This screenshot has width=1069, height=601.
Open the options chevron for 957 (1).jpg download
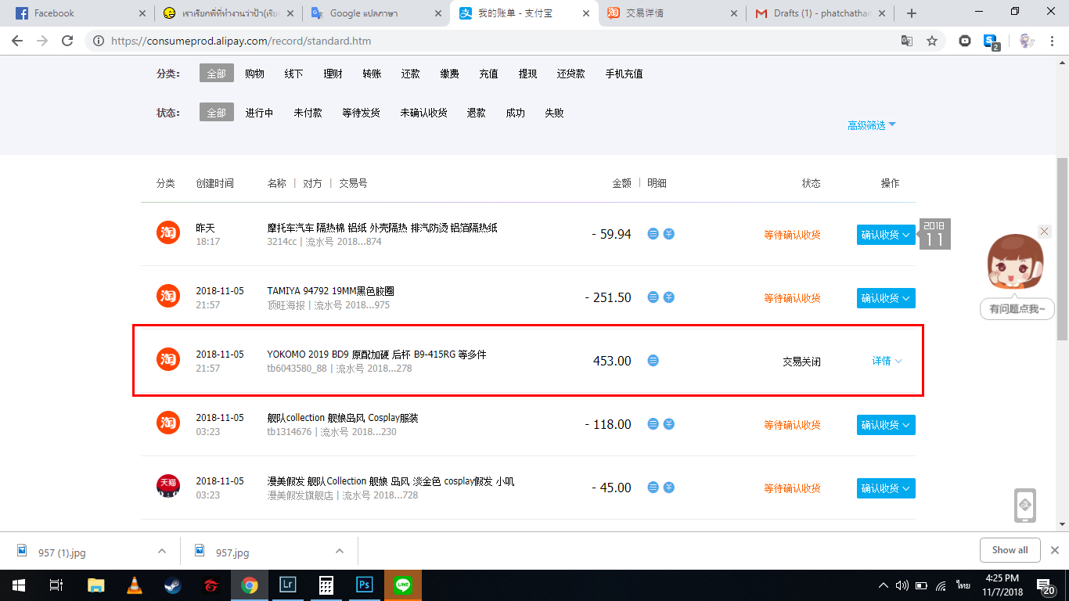(162, 551)
